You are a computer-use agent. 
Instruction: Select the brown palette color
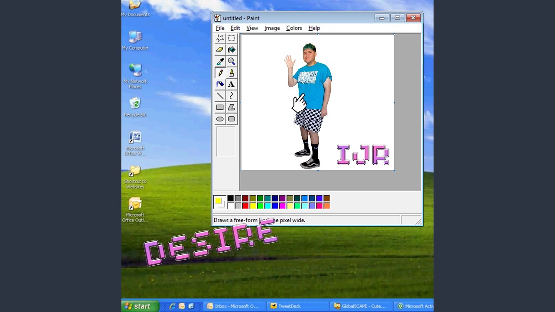326,198
